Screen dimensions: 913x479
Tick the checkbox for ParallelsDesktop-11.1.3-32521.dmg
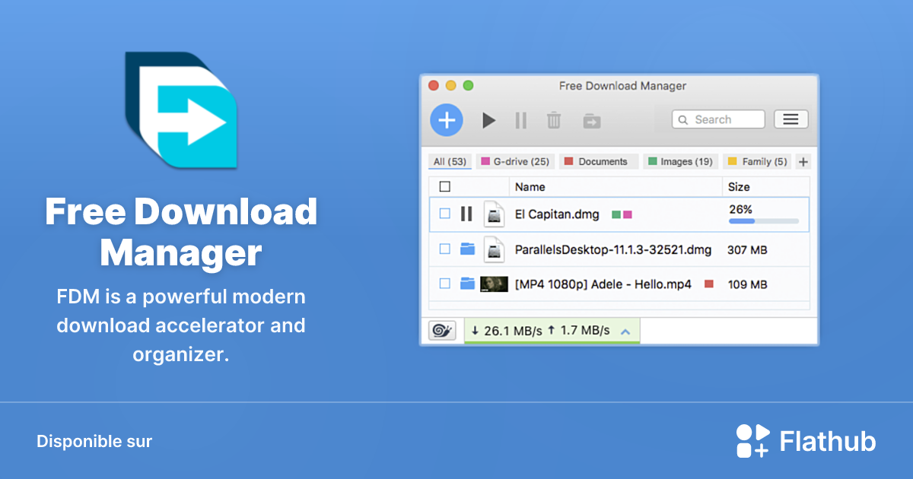(444, 249)
